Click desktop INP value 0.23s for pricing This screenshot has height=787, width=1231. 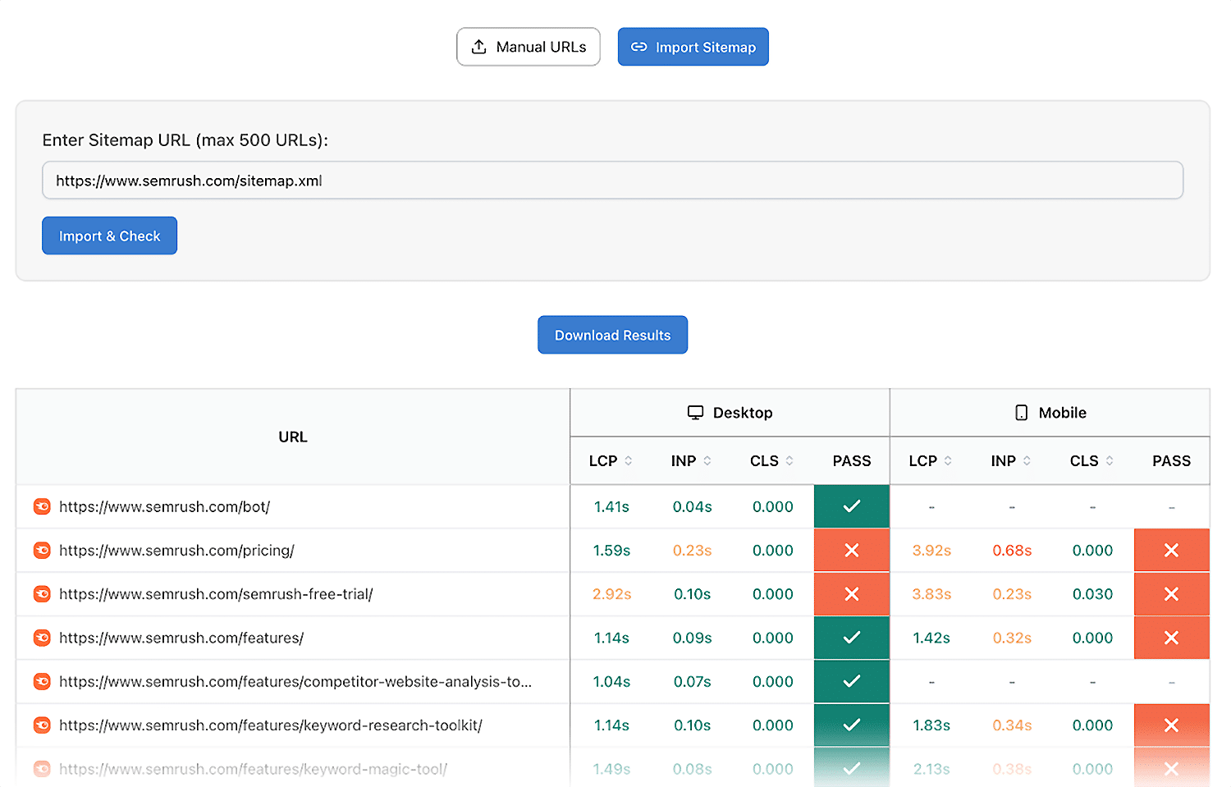click(x=692, y=550)
